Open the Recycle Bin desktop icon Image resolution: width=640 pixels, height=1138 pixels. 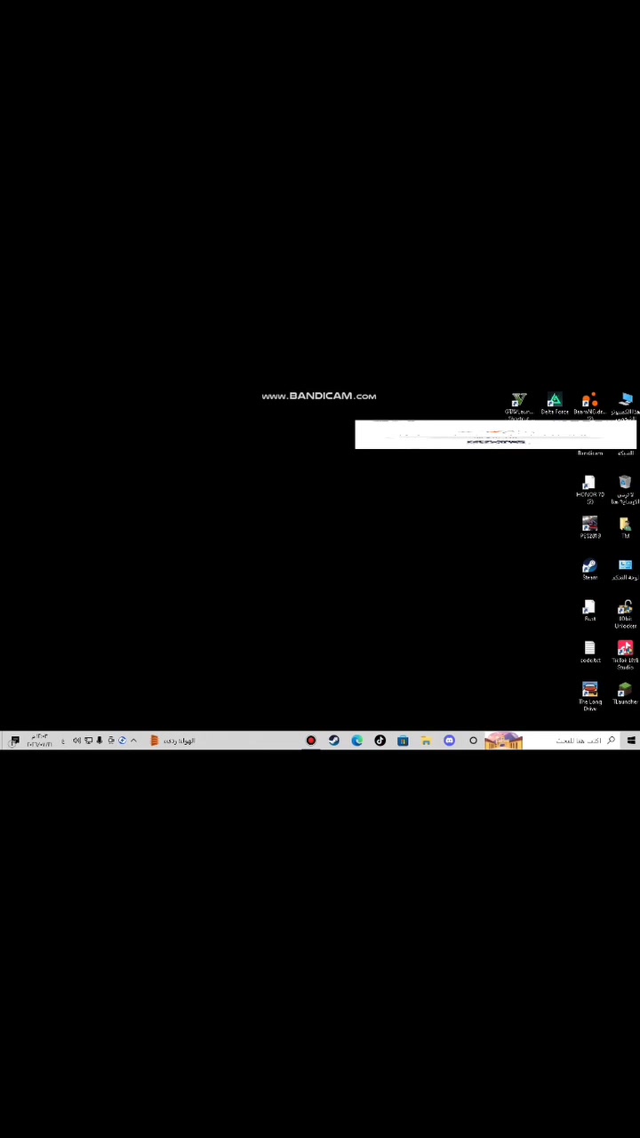tap(625, 490)
